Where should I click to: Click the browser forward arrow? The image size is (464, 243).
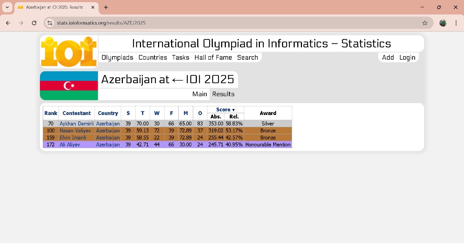(21, 23)
